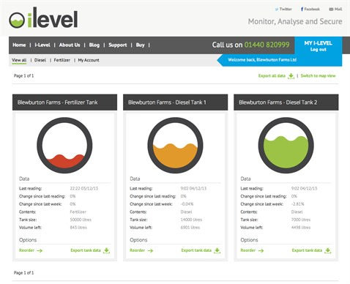Click the phone number 01440 820999
Screen dimensions: 350x284
267,45
